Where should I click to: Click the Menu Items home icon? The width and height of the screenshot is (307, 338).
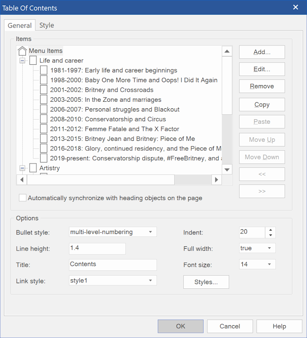coord(22,51)
